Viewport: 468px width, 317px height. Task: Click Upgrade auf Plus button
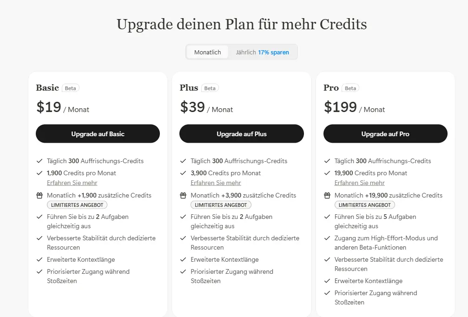coord(242,134)
